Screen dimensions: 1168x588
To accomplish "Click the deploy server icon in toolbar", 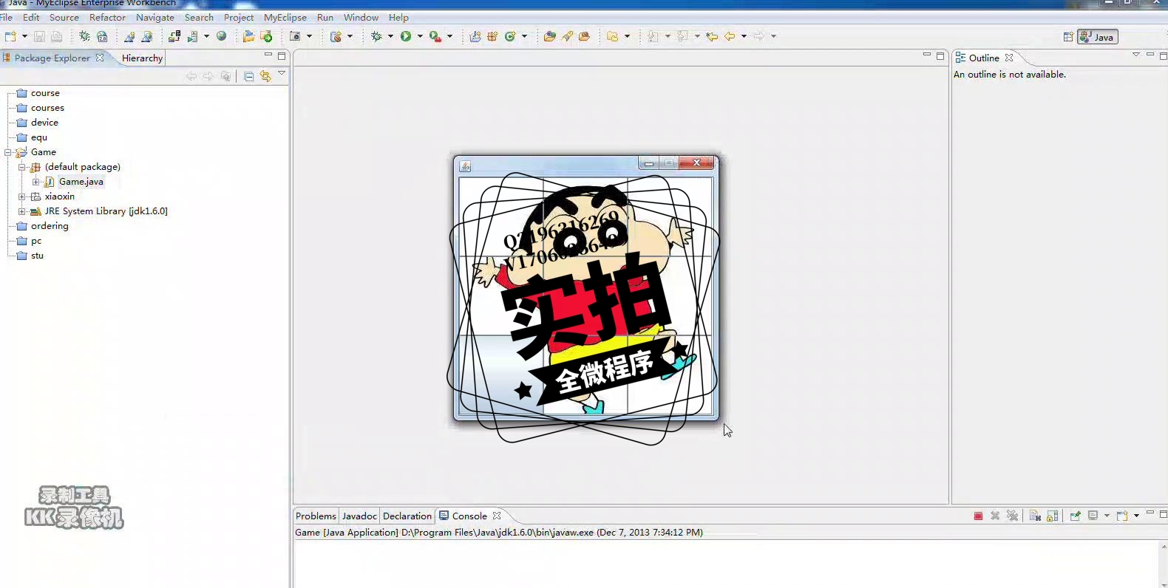I will coord(174,36).
